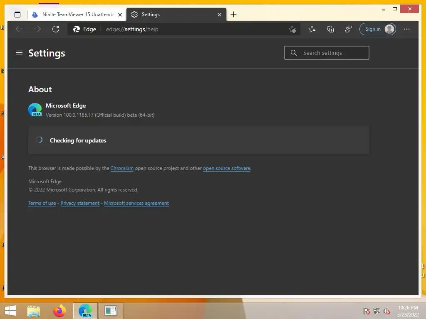Open the taskbar app next to Edge
The image size is (426, 319).
point(111,311)
